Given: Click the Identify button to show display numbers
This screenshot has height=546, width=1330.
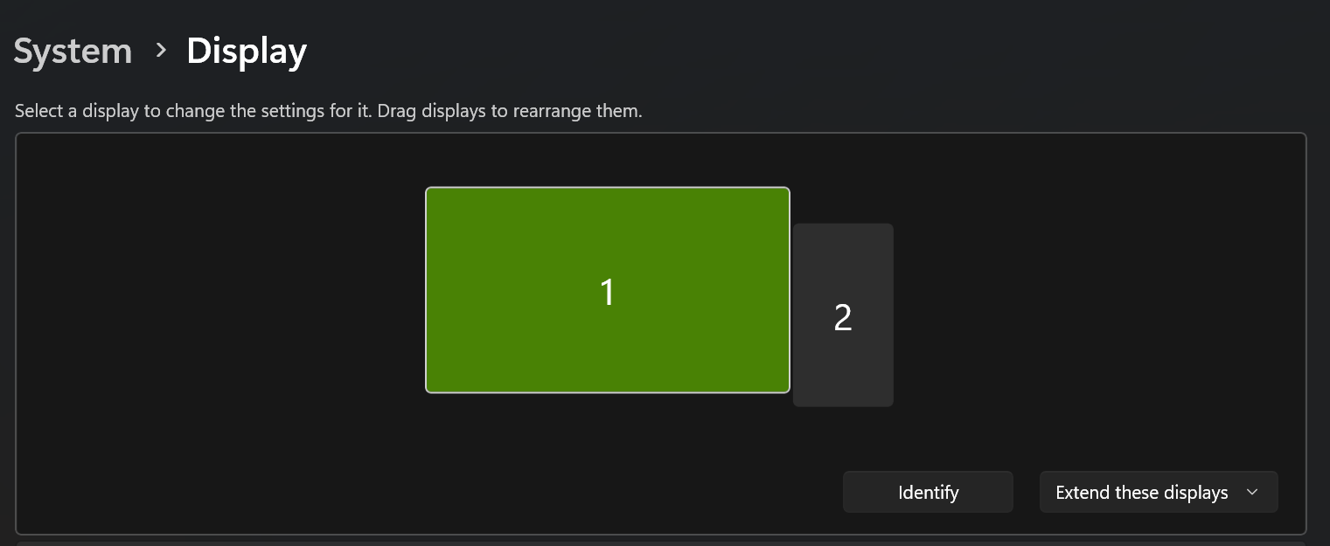Looking at the screenshot, I should 927,492.
